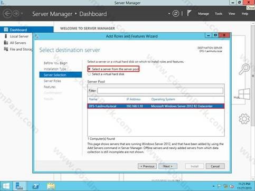Click the back navigation arrow icon
Viewport: 255px width, 191px height.
pos(7,14)
